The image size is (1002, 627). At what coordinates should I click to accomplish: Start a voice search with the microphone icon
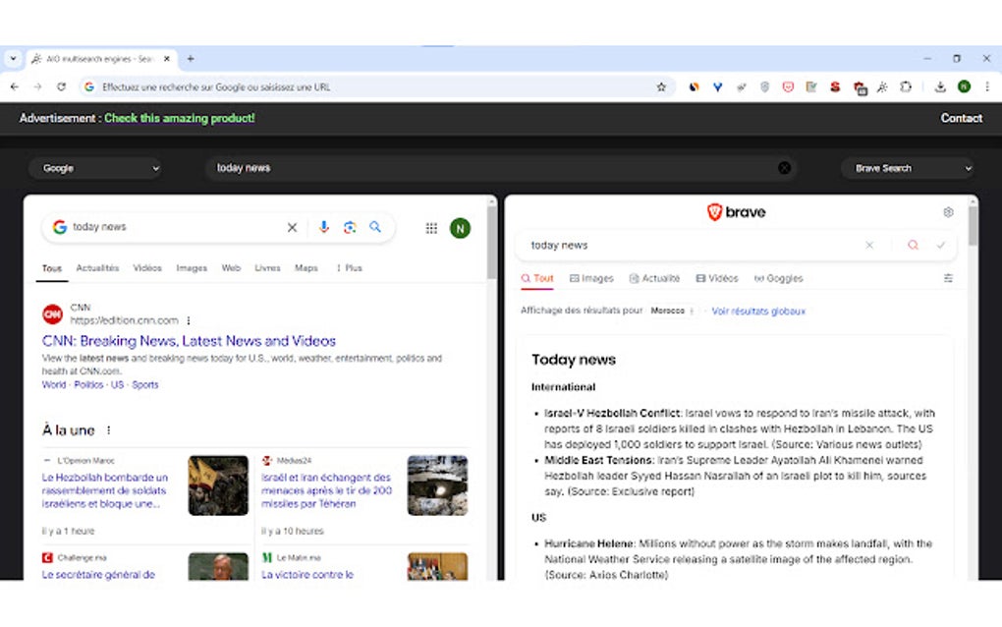pyautogui.click(x=323, y=227)
